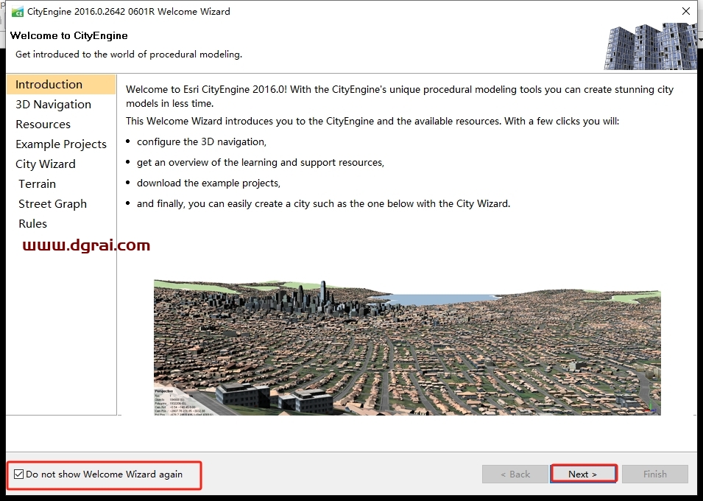The width and height of the screenshot is (703, 501).
Task: Go to the Resources step
Action: [43, 124]
